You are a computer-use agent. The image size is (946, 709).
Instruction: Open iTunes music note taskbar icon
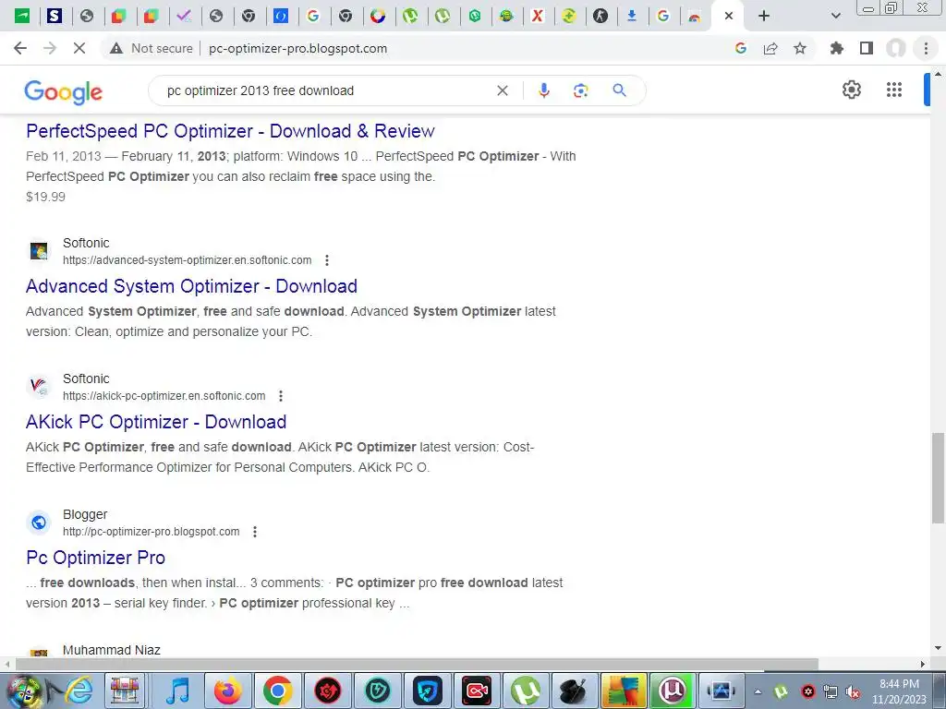click(177, 691)
